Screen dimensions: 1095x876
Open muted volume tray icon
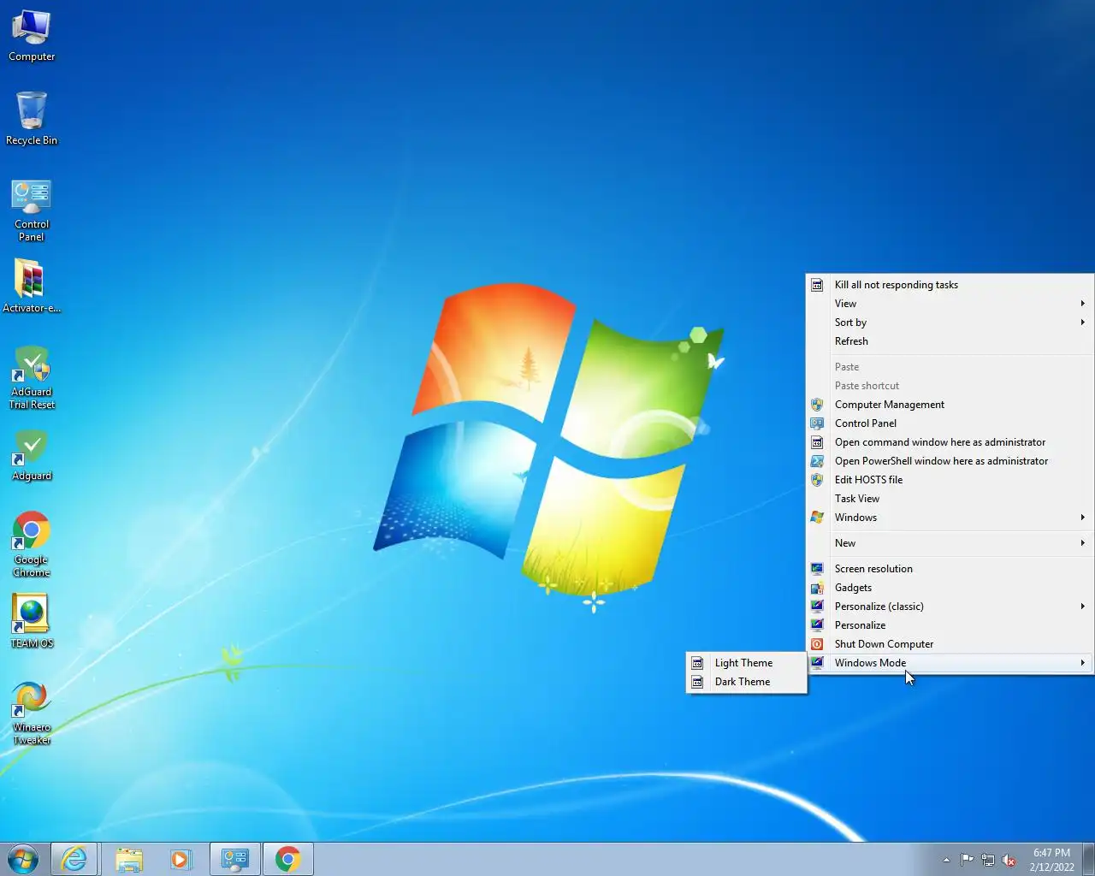1009,860
